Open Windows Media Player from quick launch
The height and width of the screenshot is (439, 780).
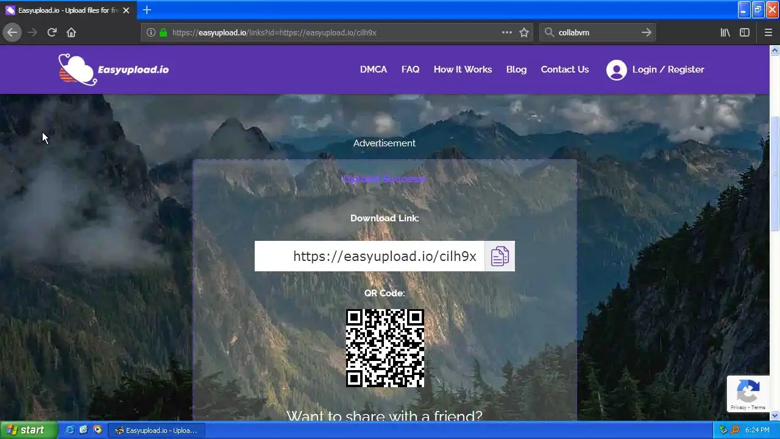tap(97, 430)
